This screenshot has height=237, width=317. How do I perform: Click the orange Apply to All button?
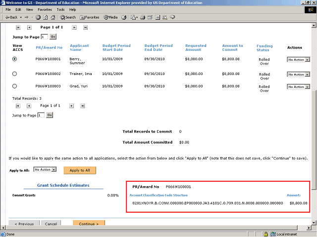click(79, 170)
